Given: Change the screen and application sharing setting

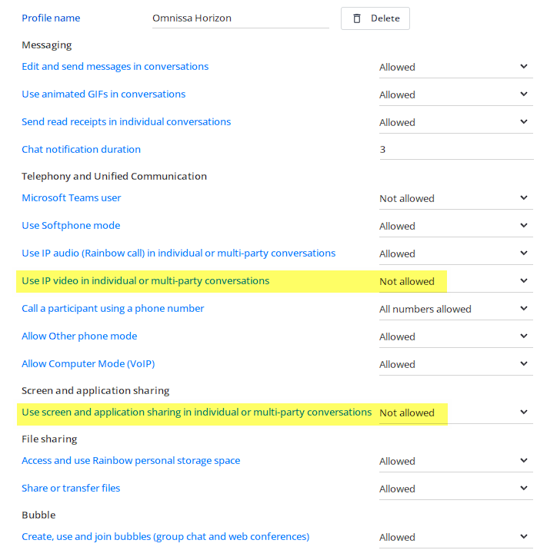Looking at the screenshot, I should tap(456, 413).
